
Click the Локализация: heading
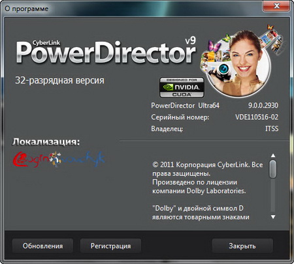coord(46,141)
